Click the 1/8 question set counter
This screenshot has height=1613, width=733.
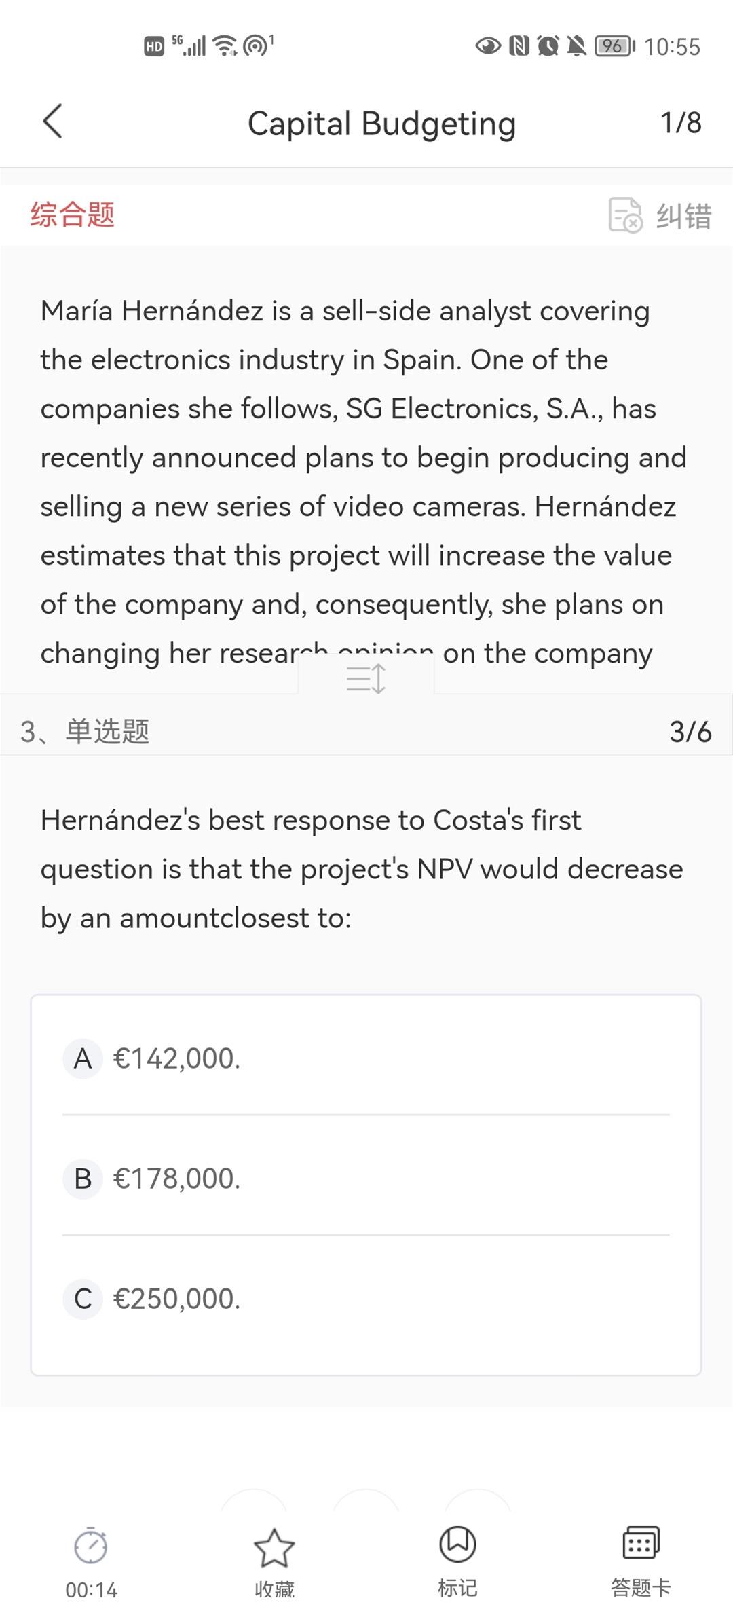(x=681, y=123)
